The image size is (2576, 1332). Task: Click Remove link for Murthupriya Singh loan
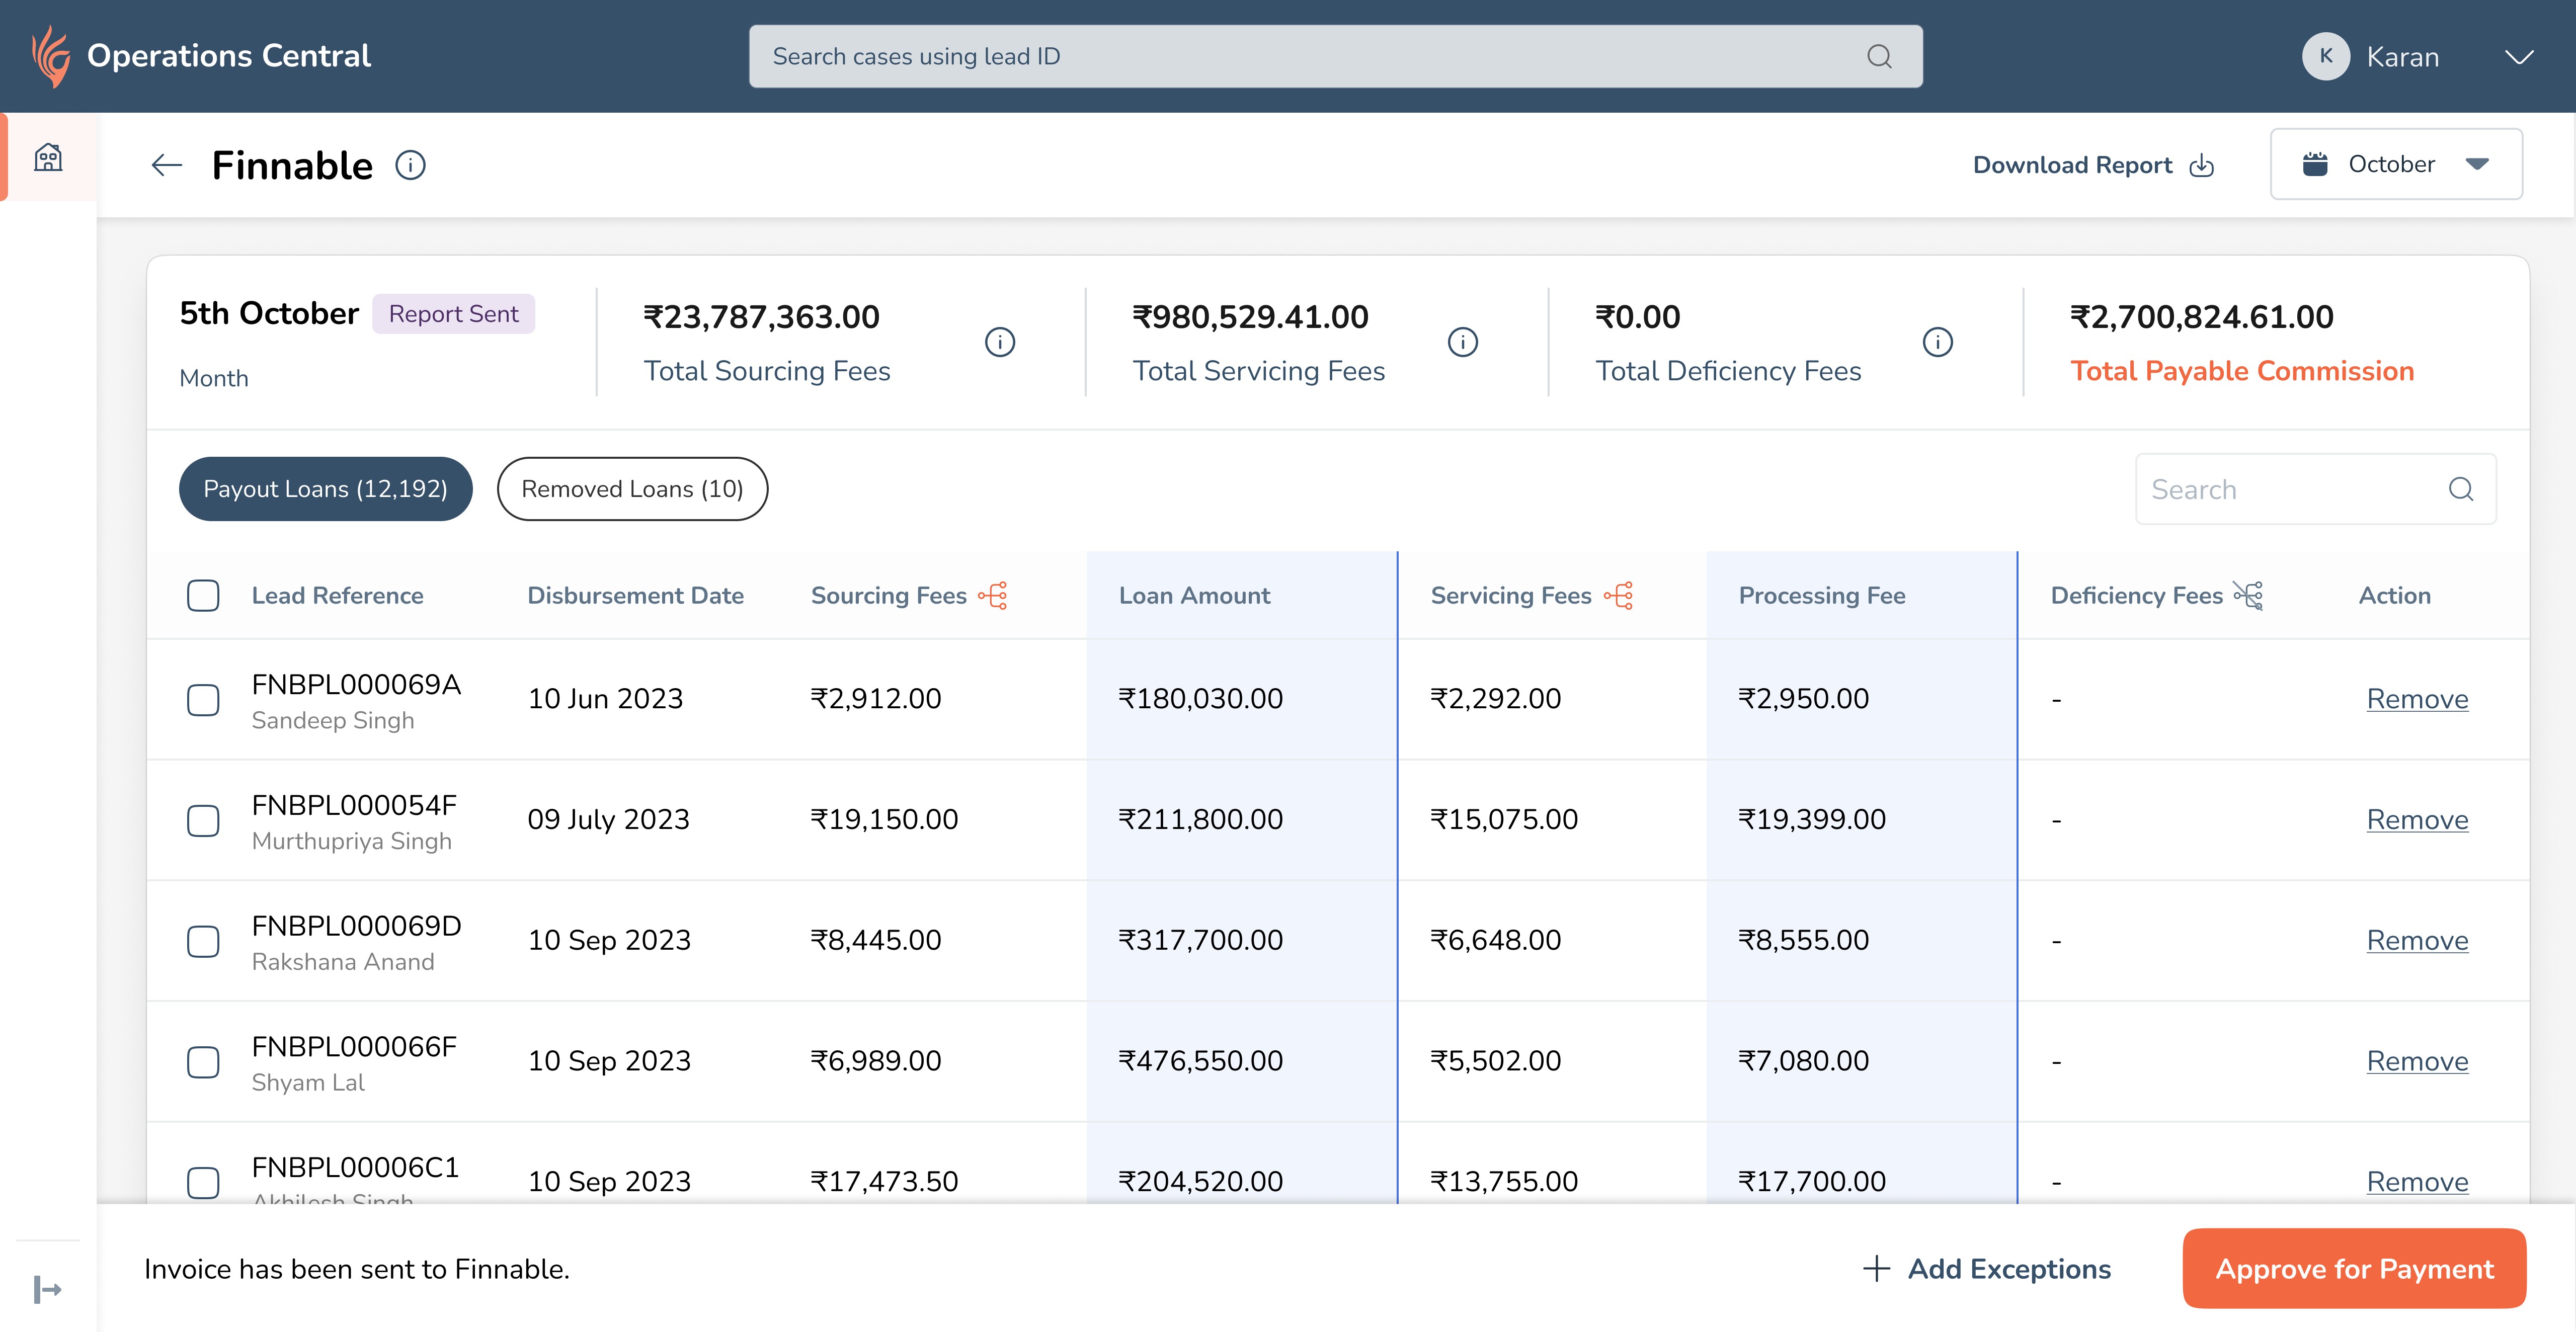[x=2417, y=820]
